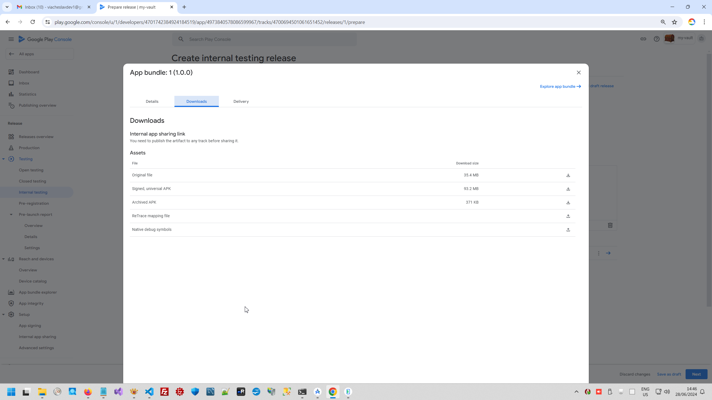Click the Search Play Console field
712x400 pixels.
click(x=264, y=39)
